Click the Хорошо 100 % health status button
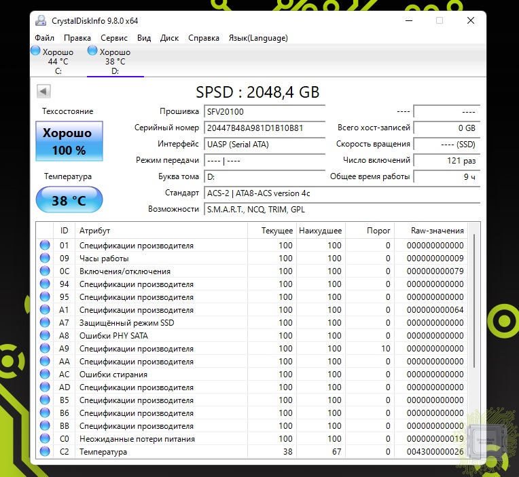Image resolution: width=519 pixels, height=477 pixels. (x=69, y=142)
